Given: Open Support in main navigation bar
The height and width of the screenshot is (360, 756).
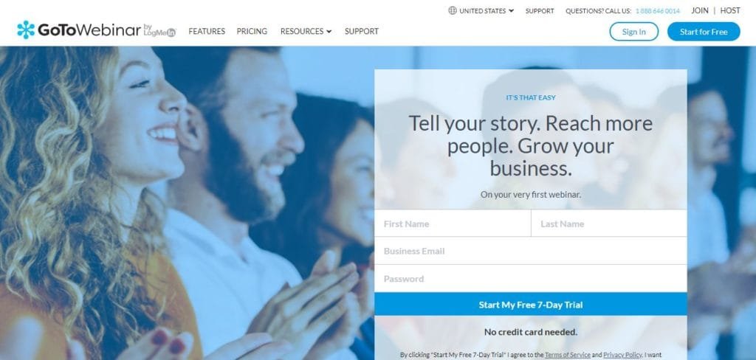Looking at the screenshot, I should click(362, 31).
